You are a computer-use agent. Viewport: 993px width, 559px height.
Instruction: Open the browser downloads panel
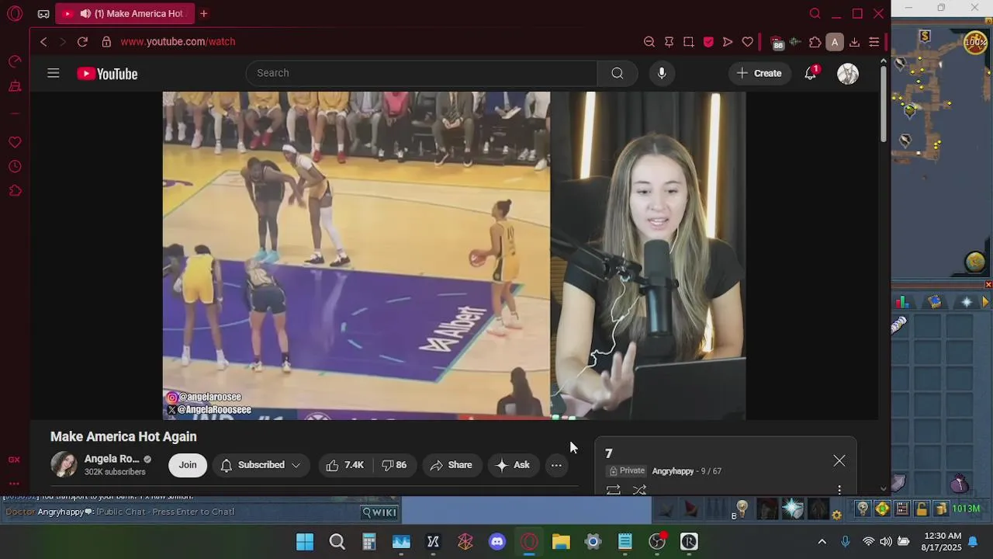(x=854, y=42)
